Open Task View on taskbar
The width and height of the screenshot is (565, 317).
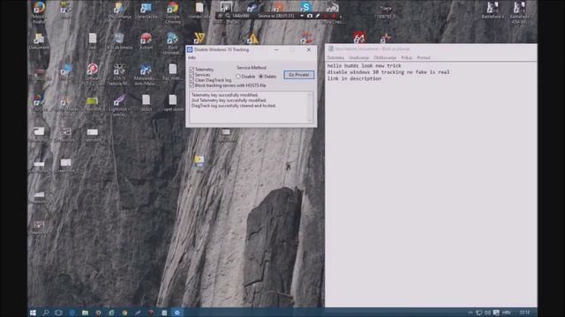click(58, 313)
